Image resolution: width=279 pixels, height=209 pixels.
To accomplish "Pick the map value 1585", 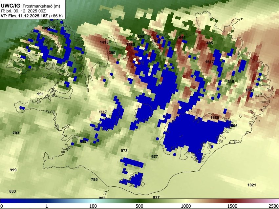I will tap(131, 45).
